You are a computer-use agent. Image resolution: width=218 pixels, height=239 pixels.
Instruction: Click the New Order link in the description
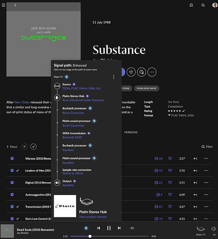click(22, 102)
